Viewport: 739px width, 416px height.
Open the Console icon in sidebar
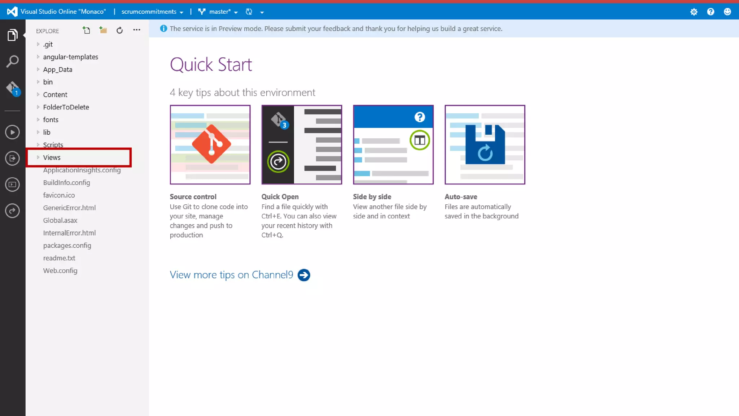(x=12, y=185)
